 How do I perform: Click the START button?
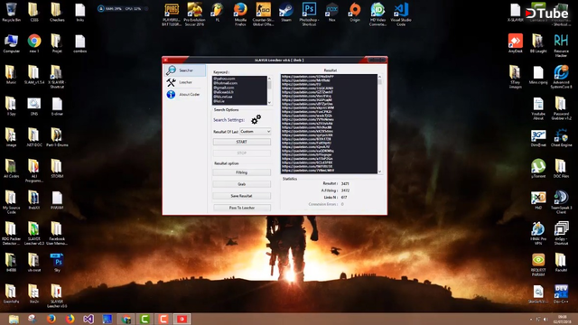click(x=242, y=142)
